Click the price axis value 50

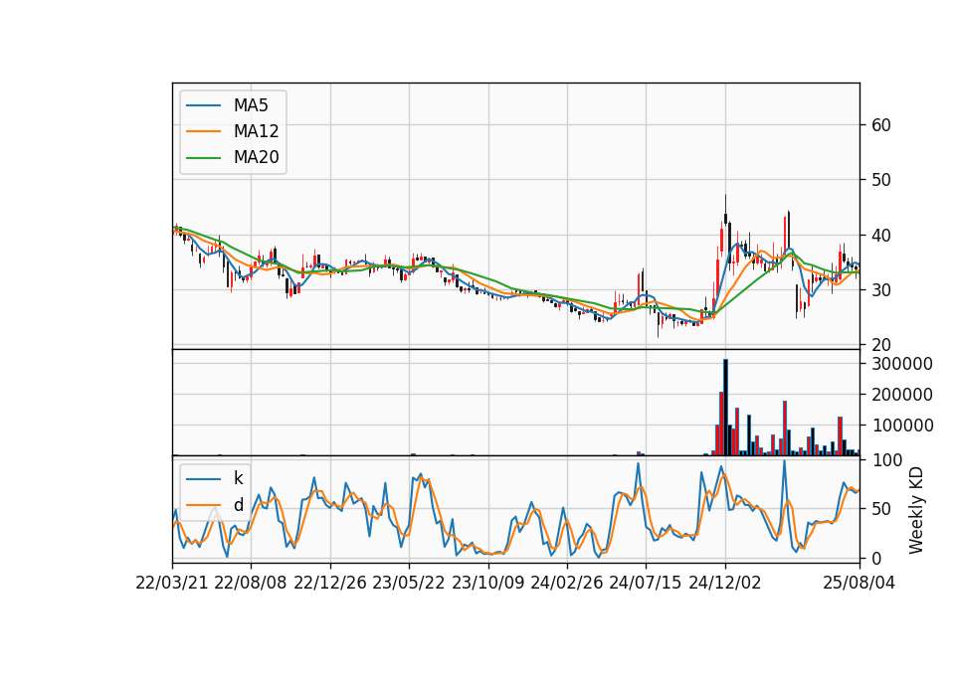point(880,180)
